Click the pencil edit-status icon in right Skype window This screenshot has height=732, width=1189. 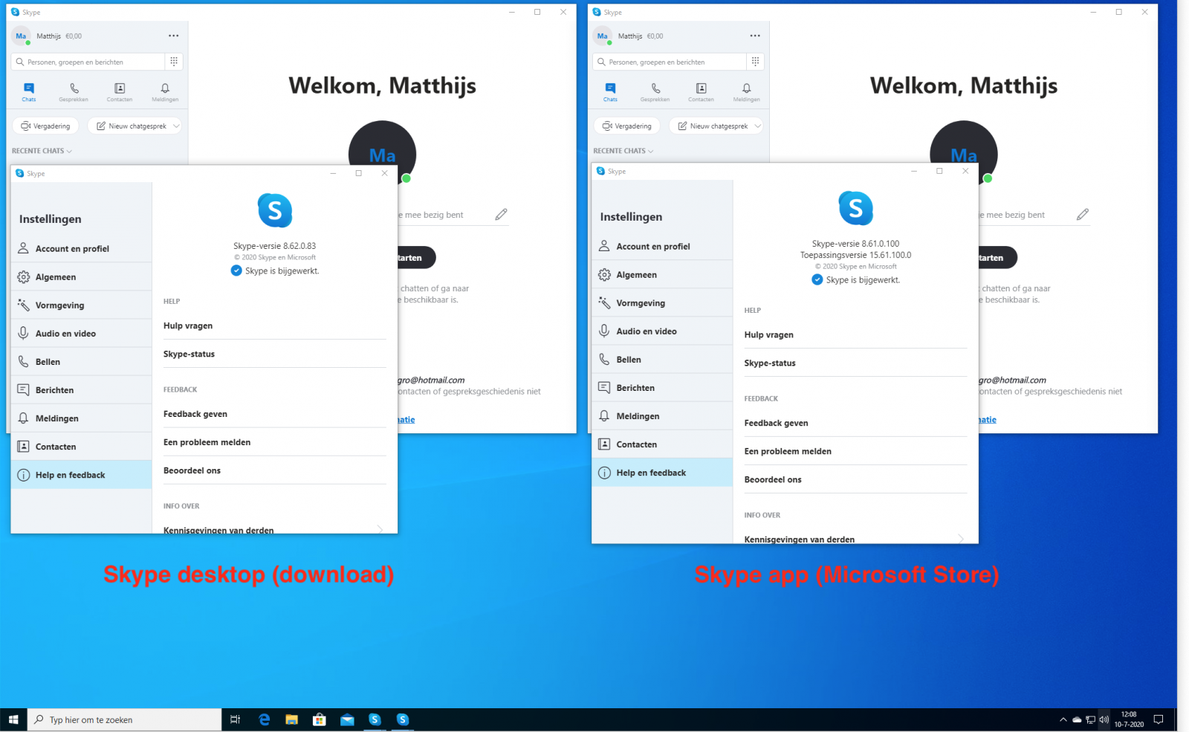point(1082,215)
